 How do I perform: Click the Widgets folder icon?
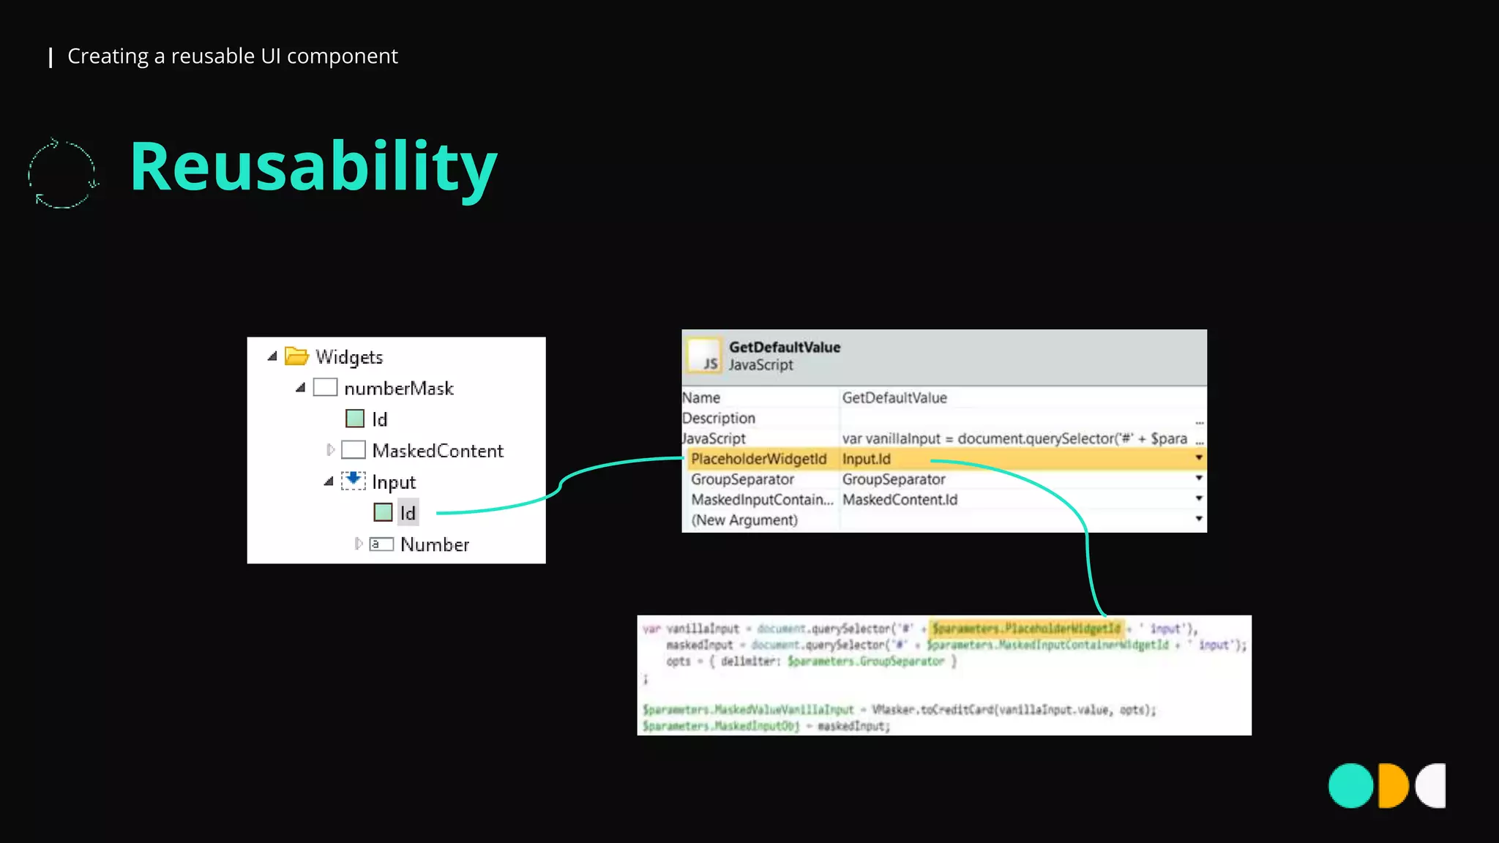pos(296,356)
